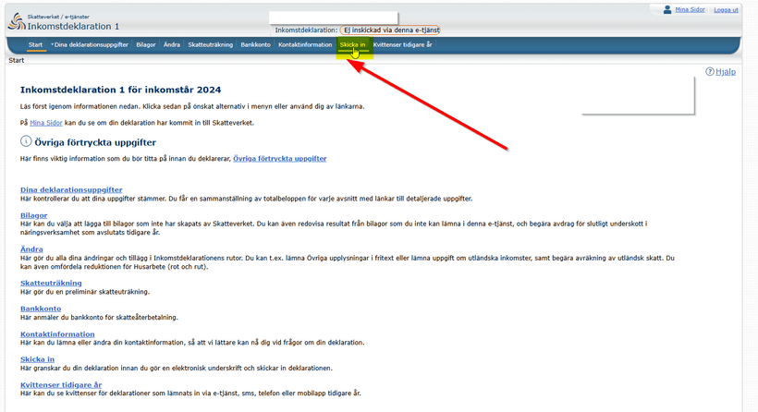The image size is (758, 412).
Task: Click the Skatteuträkning link in page body
Action: [x=51, y=283]
